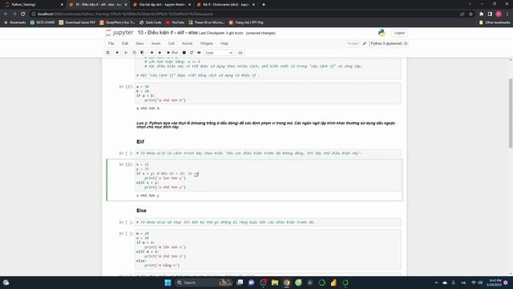Click the pencil edit mode indicator
The width and height of the screenshot is (513, 289).
365,43
